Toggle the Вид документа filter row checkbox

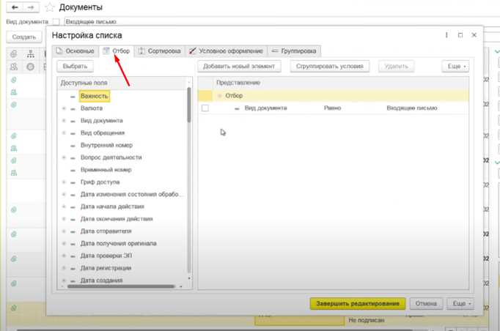coord(205,108)
